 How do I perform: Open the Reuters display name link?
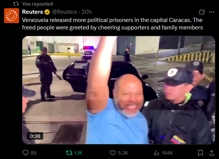[x=32, y=12]
